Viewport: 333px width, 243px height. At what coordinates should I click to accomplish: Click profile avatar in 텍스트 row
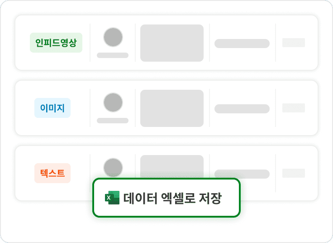[x=113, y=167]
